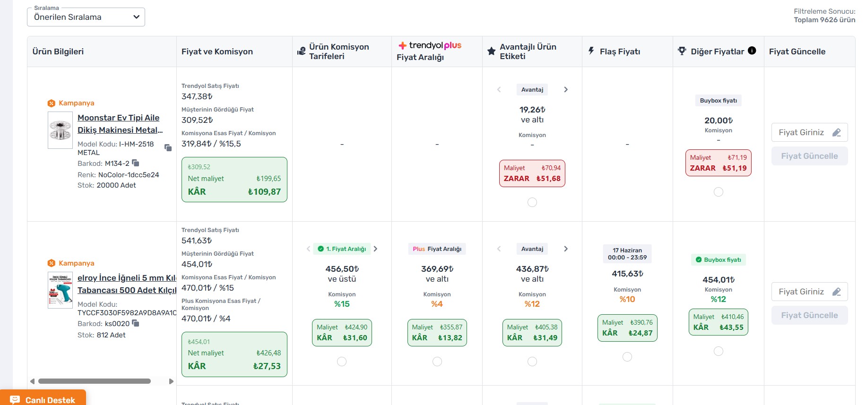Screen dimensions: 866x405
Task: Click the Fiyat ve Komisyon column header
Action: (x=217, y=52)
